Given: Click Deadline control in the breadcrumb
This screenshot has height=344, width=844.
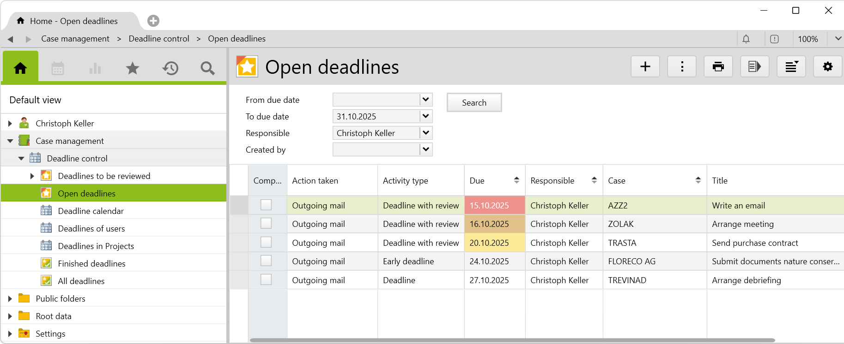Looking at the screenshot, I should (x=159, y=39).
